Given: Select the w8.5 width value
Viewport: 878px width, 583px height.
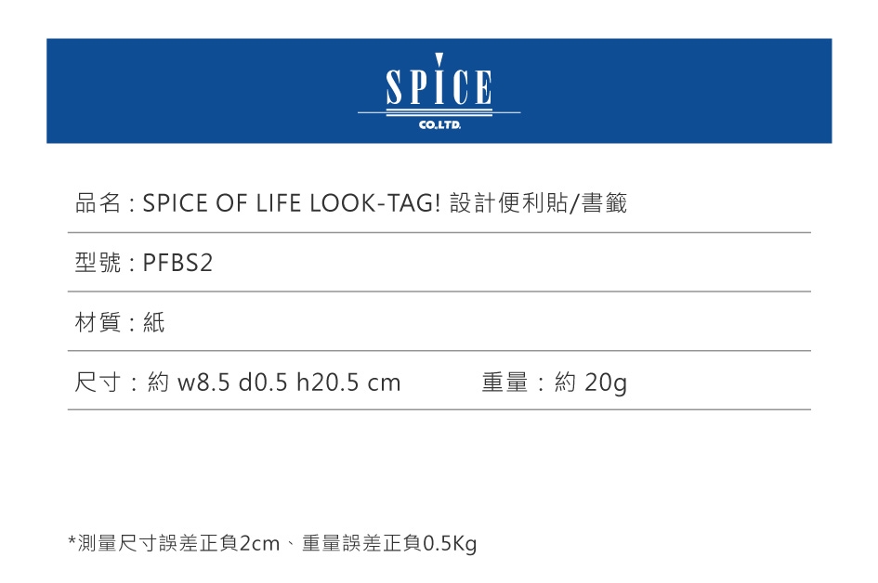Looking at the screenshot, I should 203,382.
